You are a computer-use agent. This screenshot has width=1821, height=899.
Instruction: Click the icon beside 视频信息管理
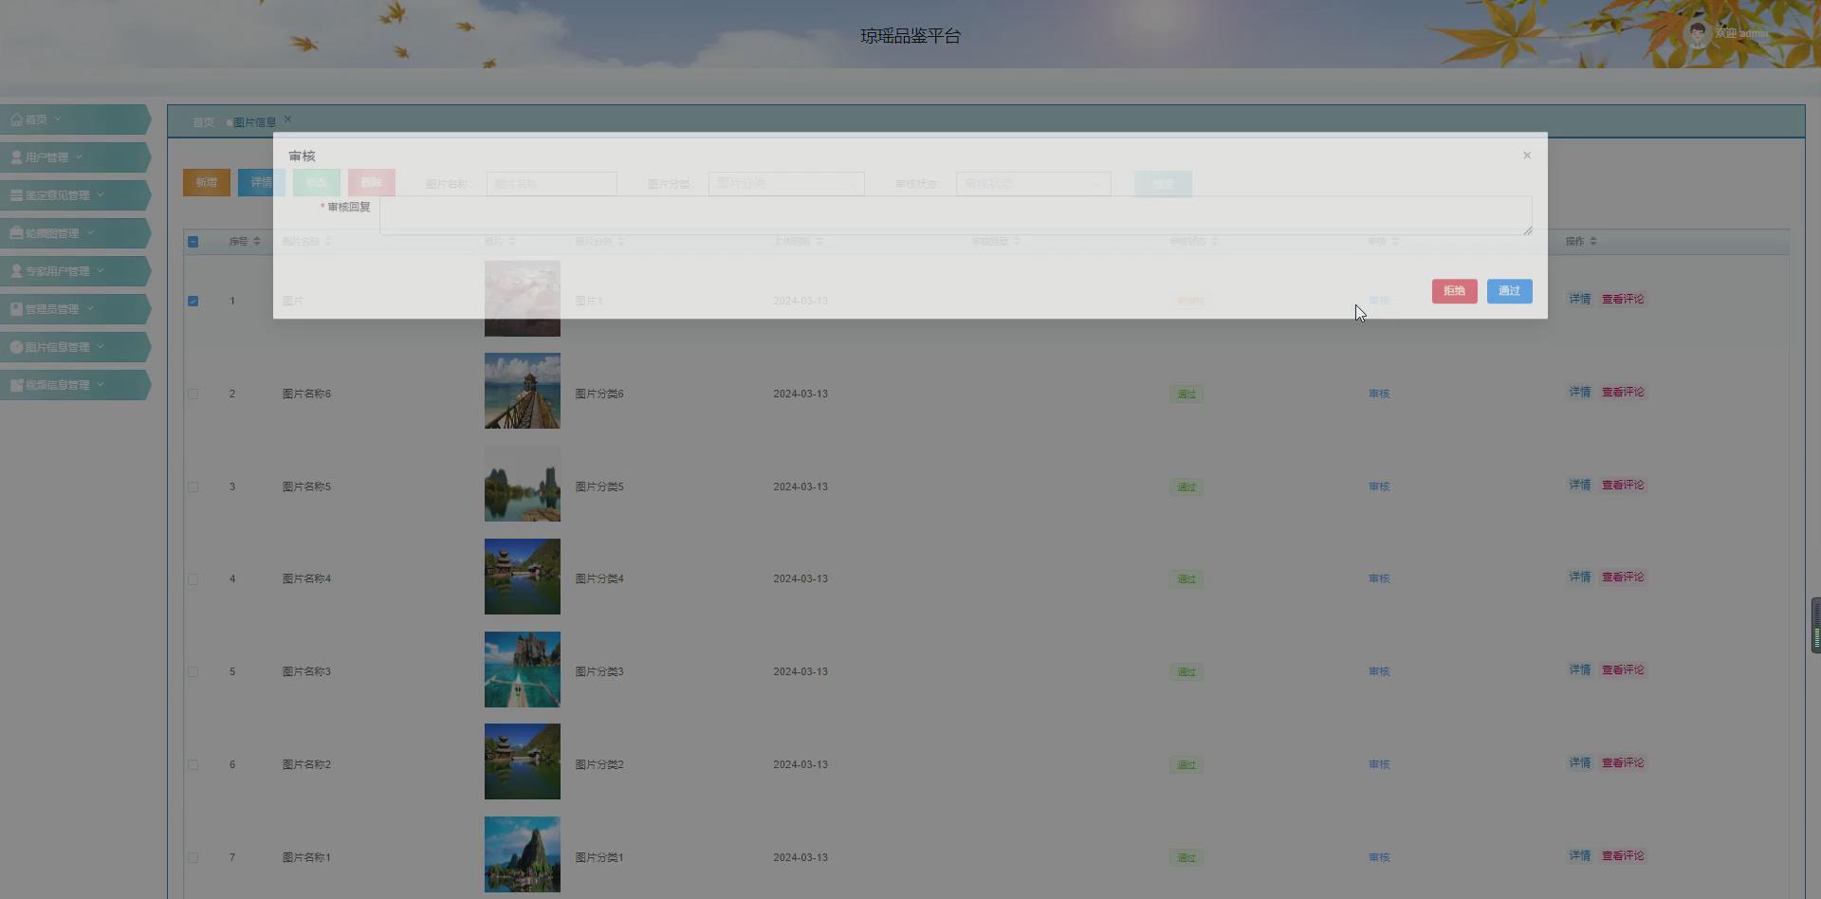pyautogui.click(x=16, y=385)
